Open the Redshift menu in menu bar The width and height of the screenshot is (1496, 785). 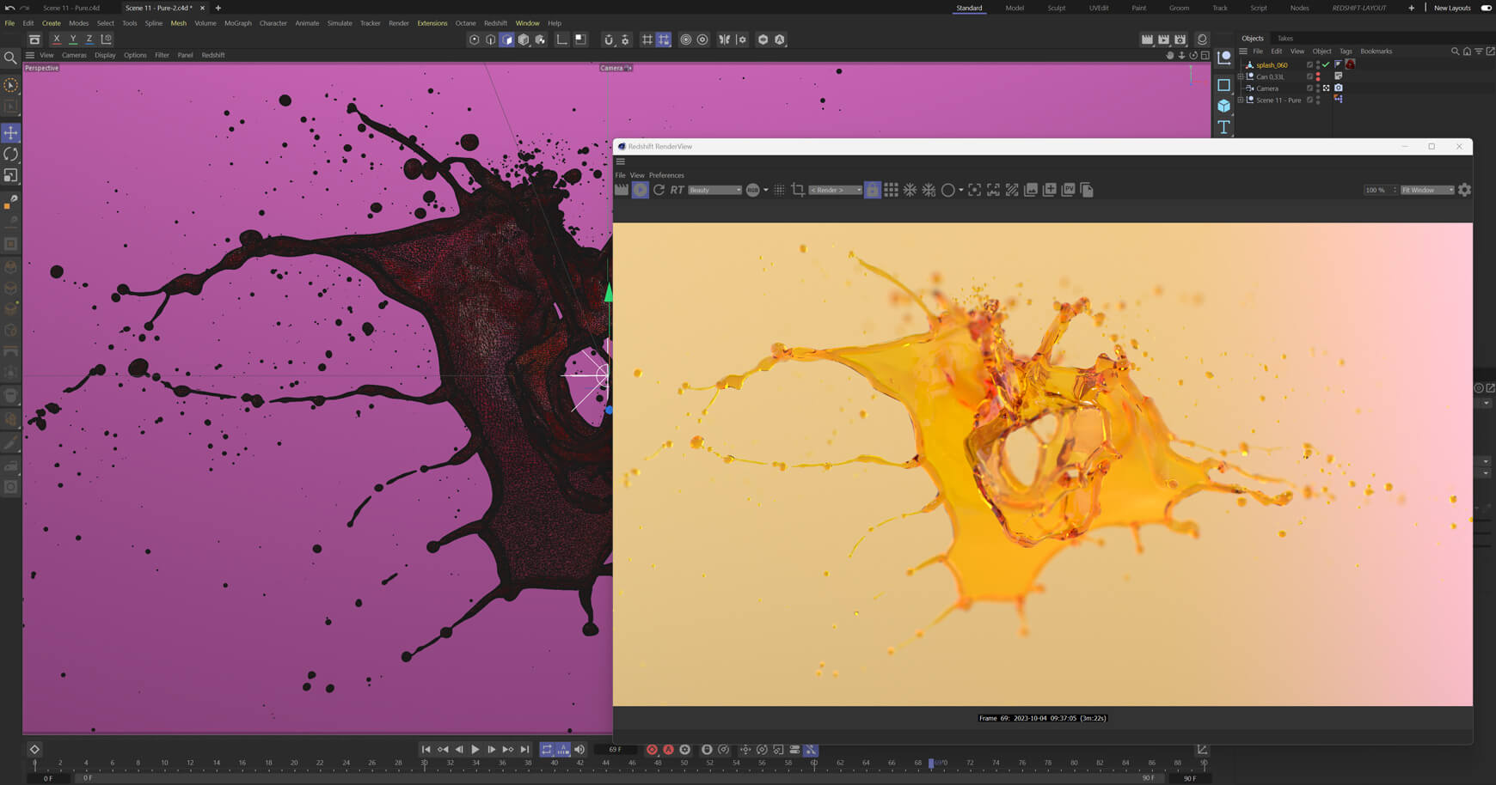[495, 23]
